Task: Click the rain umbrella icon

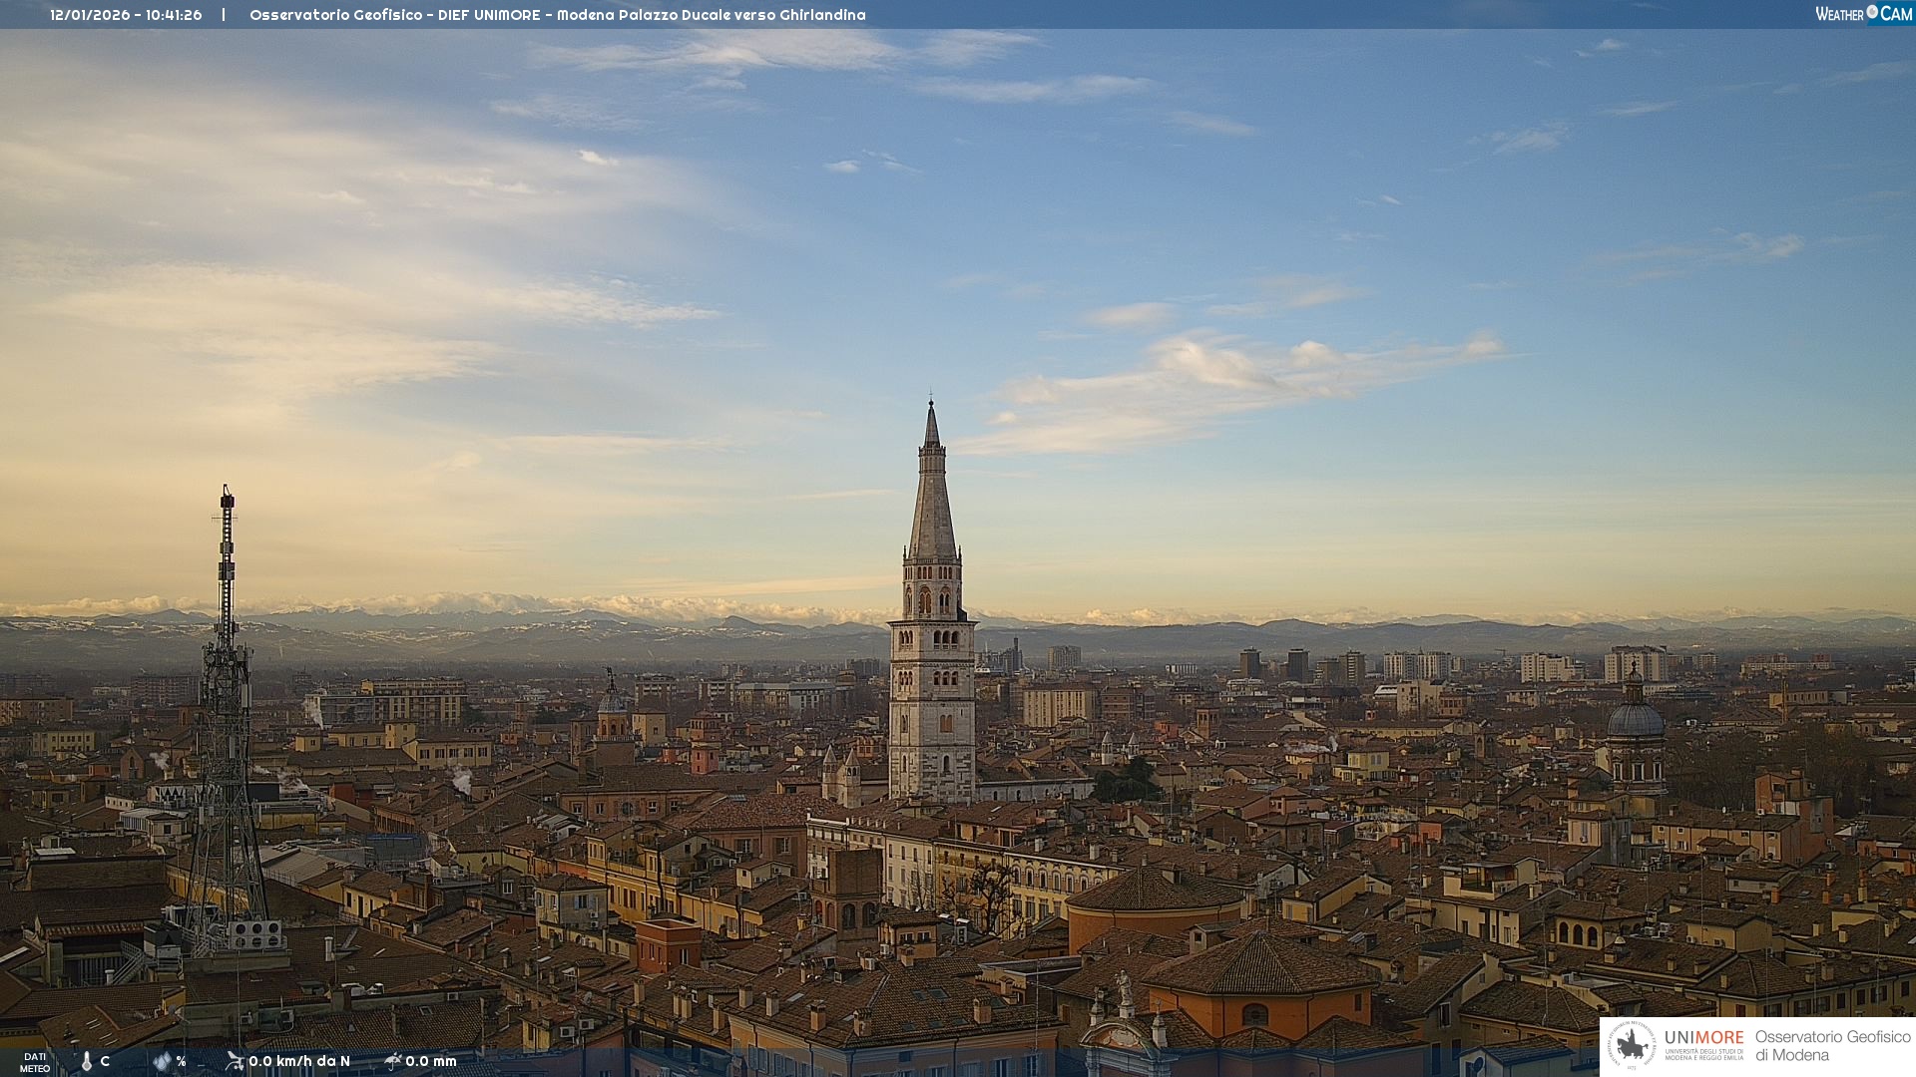Action: coord(392,1060)
